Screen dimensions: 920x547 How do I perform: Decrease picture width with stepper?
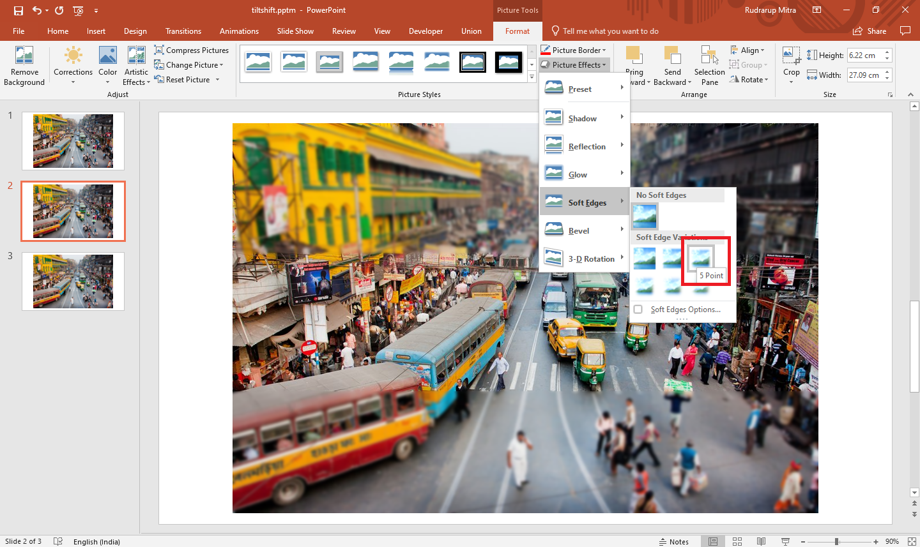click(887, 79)
